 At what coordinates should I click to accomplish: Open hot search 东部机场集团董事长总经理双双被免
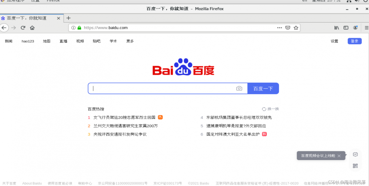(x=239, y=117)
